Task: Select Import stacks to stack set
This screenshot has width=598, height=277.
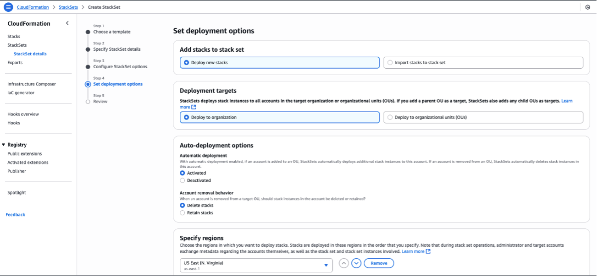Action: [390, 62]
